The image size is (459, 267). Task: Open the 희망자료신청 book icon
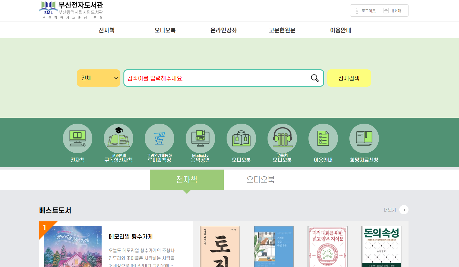[x=364, y=138]
